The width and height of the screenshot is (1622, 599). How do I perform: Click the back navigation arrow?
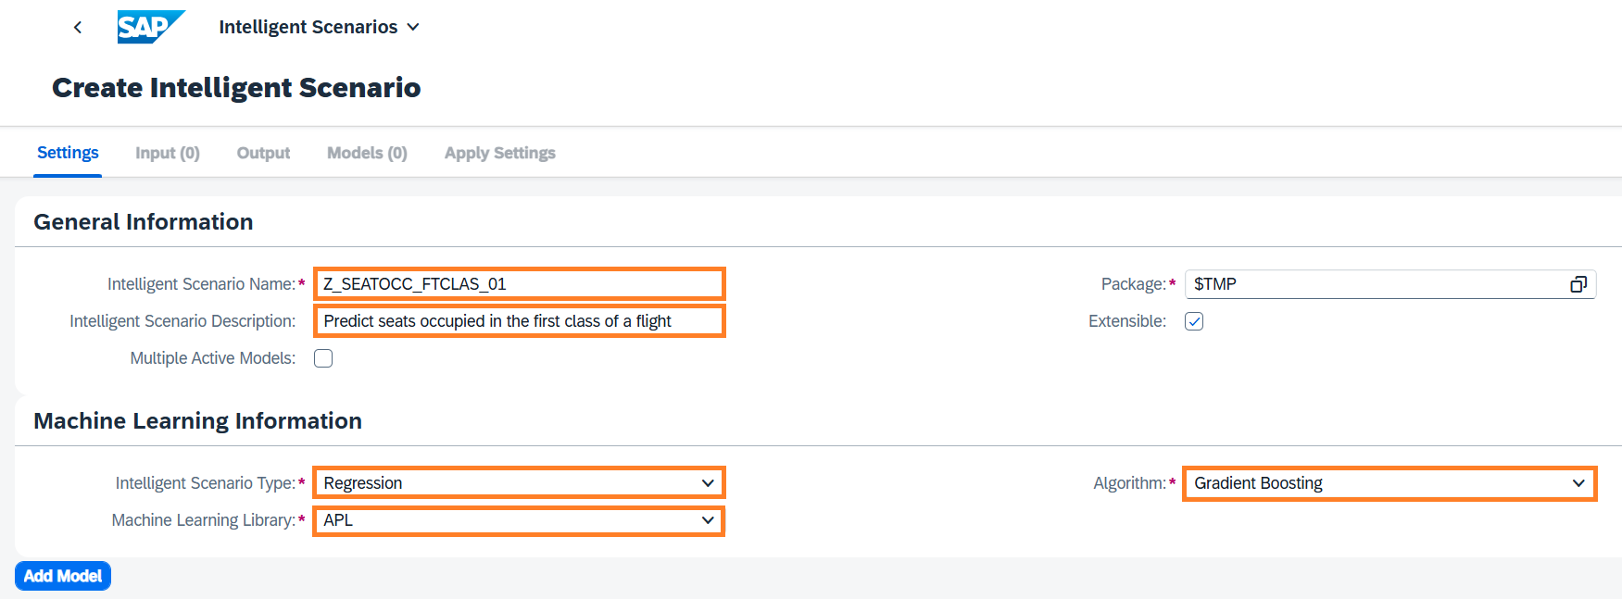pyautogui.click(x=78, y=28)
